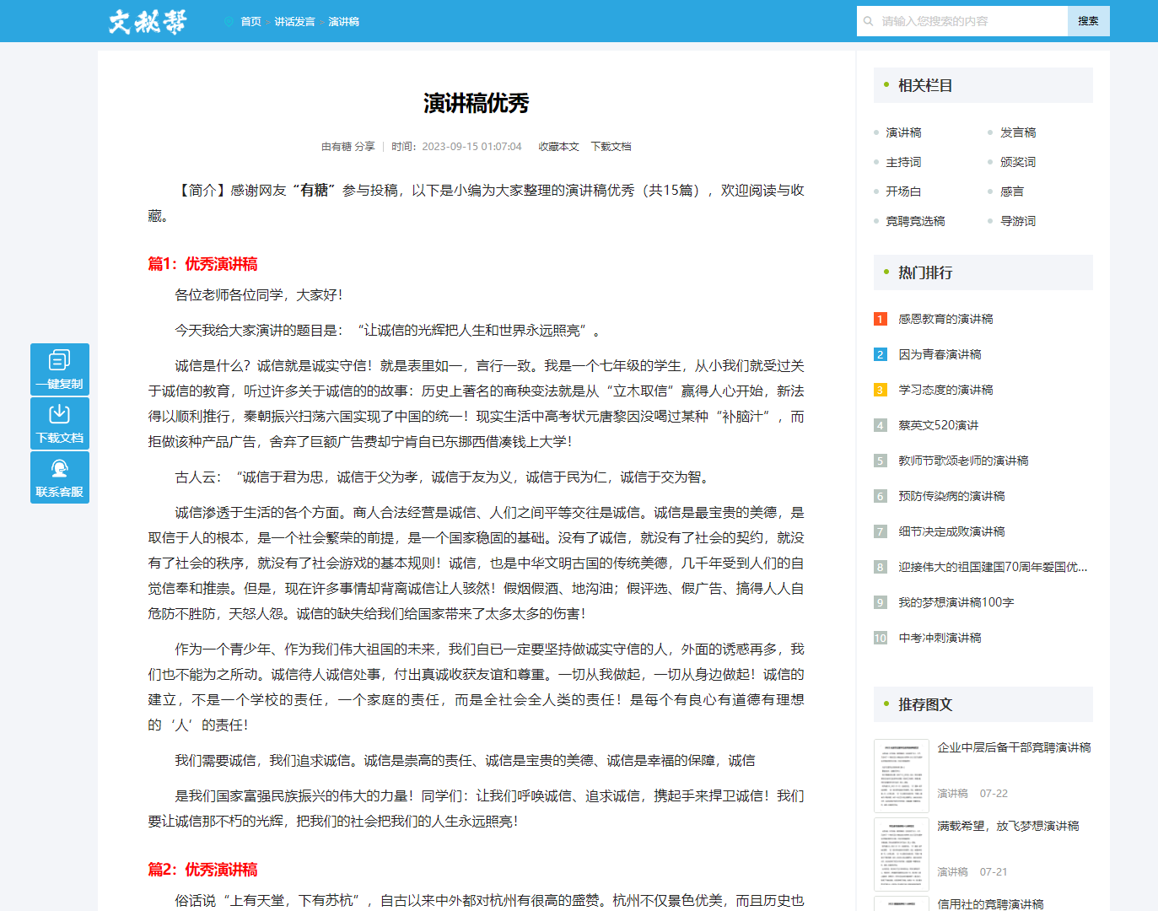Open 演讲稿 in 相关栏目

[x=903, y=132]
